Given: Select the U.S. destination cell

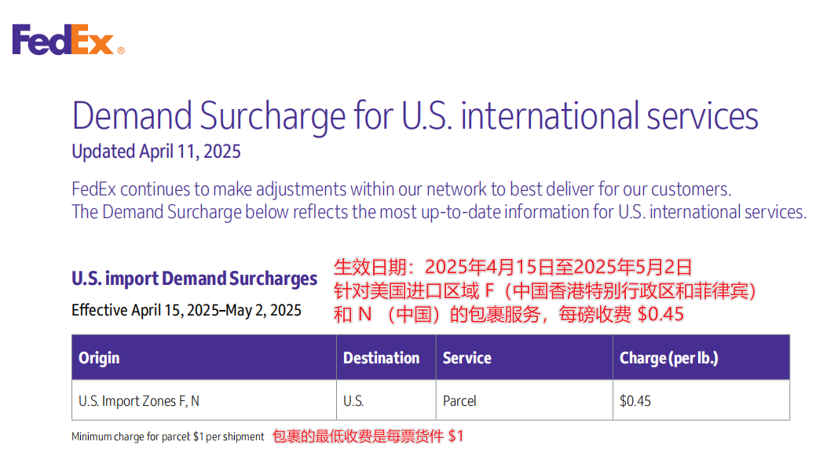Looking at the screenshot, I should 353,401.
